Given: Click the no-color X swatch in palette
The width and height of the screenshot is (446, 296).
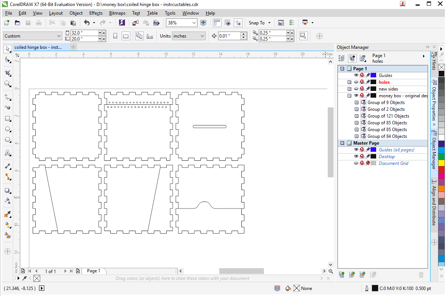Looking at the screenshot, I should click(x=441, y=67).
